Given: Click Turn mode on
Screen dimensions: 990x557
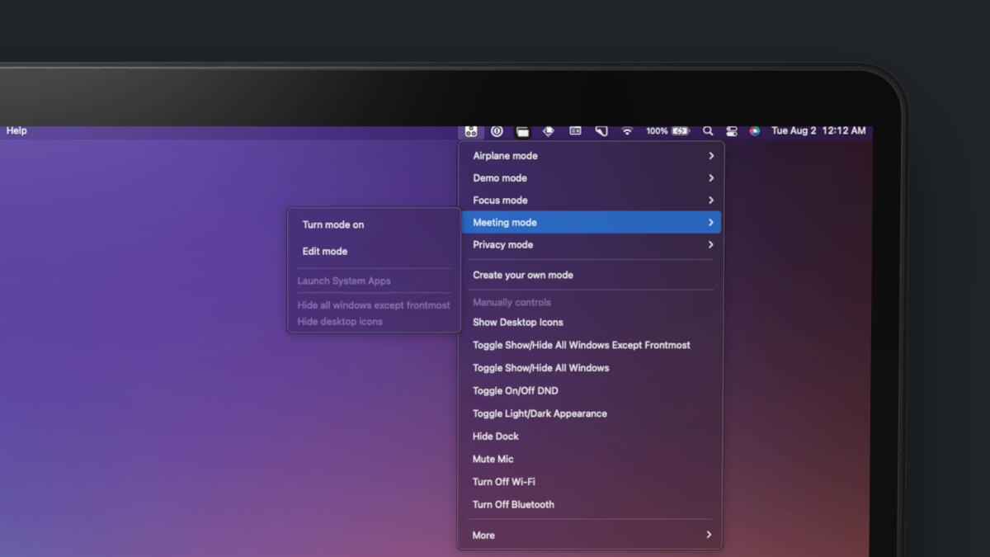Looking at the screenshot, I should point(332,224).
